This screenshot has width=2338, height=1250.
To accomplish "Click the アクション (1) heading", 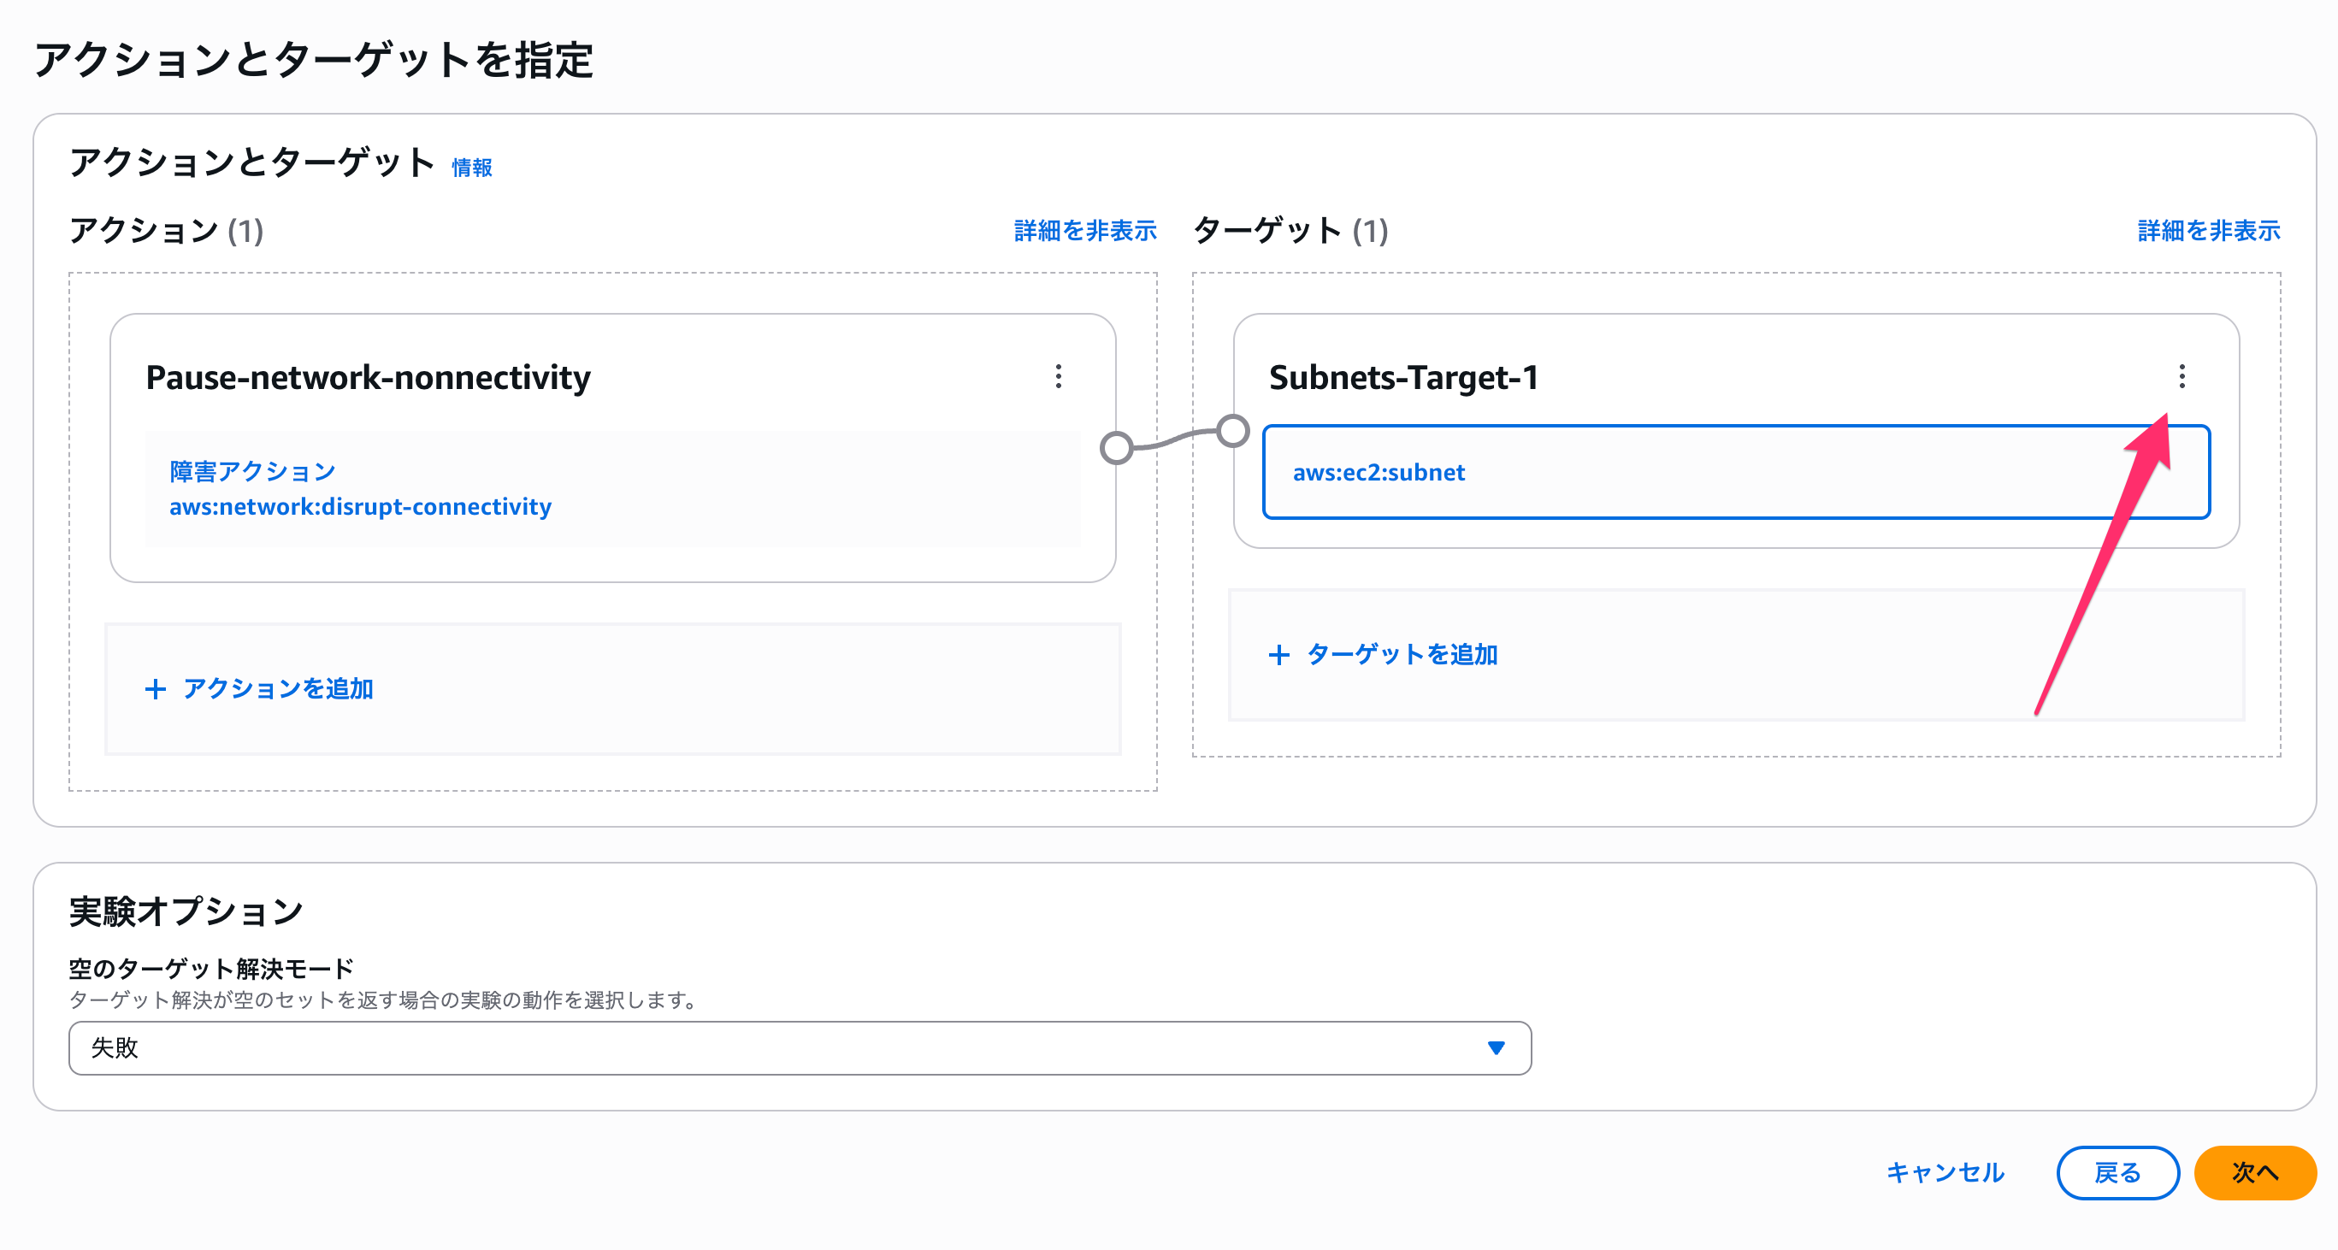I will coord(166,230).
